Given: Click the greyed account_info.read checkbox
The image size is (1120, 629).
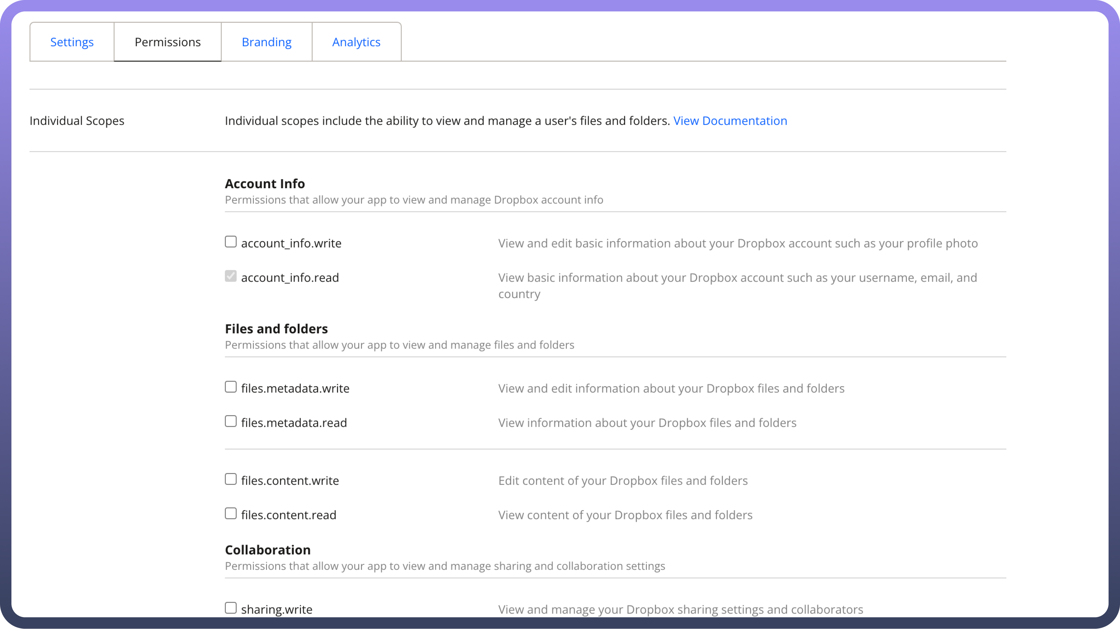Looking at the screenshot, I should 231,276.
